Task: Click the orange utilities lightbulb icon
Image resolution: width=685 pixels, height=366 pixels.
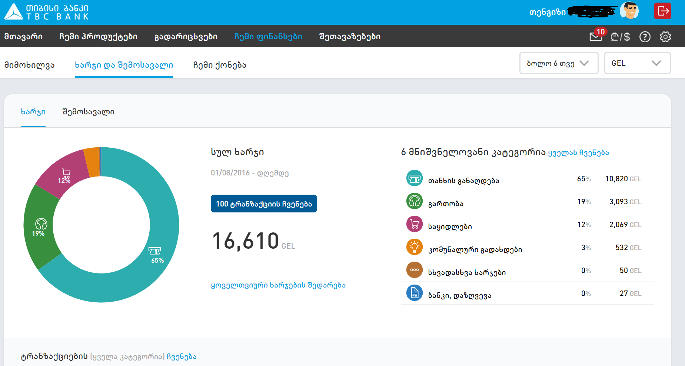Action: pyautogui.click(x=414, y=248)
